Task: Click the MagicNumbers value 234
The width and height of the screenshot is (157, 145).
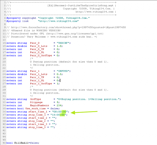Action: (59, 105)
